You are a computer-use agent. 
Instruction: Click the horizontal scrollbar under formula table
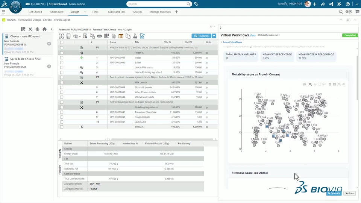click(x=162, y=139)
